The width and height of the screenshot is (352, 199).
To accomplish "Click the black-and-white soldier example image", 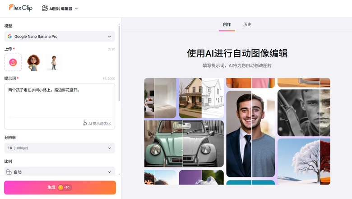I will coord(304,113).
